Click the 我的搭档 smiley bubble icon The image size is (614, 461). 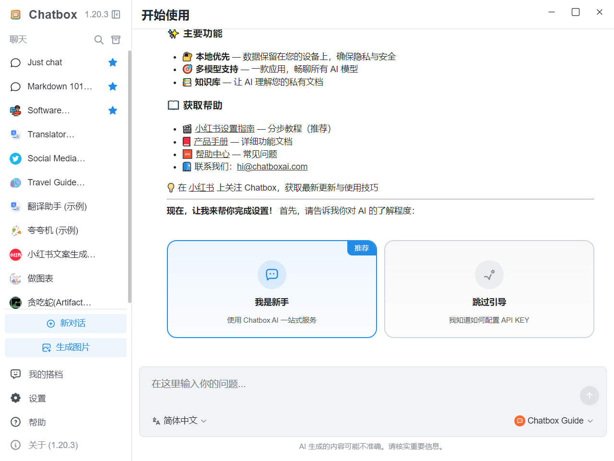point(16,374)
